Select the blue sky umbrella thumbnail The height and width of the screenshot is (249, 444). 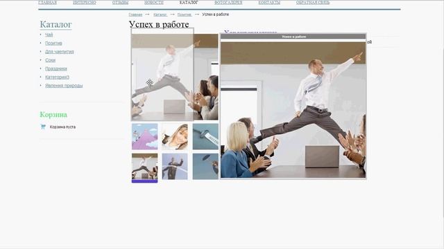(205, 167)
